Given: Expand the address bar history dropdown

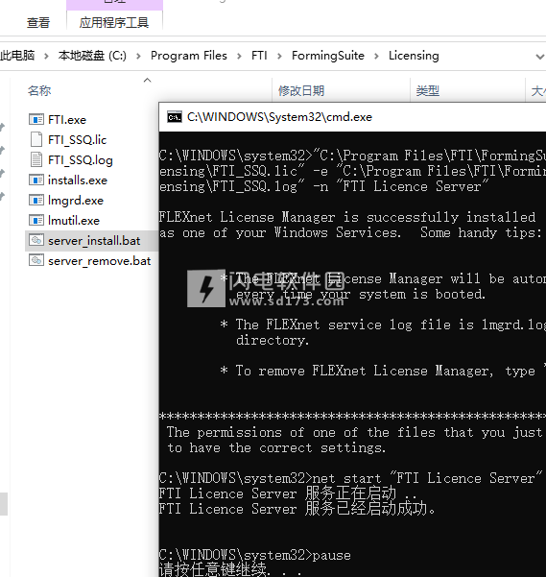Looking at the screenshot, I should coord(539,57).
